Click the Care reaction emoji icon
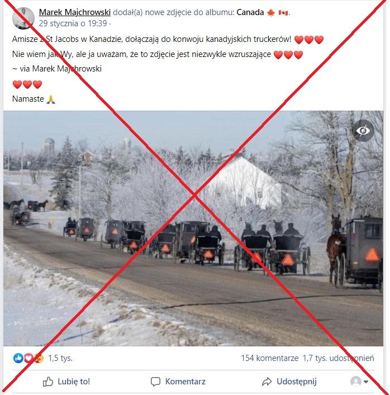Image resolution: width=390 pixels, height=395 pixels. [x=39, y=358]
